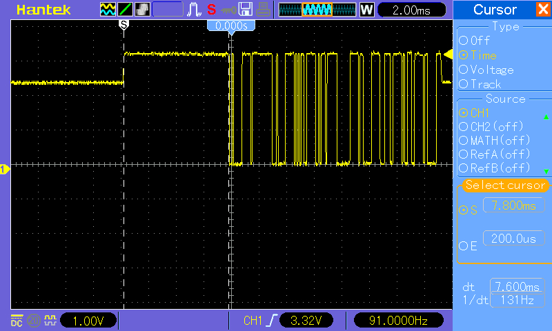The width and height of the screenshot is (552, 331).
Task: Click the printer icon in top bar
Action: point(264,10)
